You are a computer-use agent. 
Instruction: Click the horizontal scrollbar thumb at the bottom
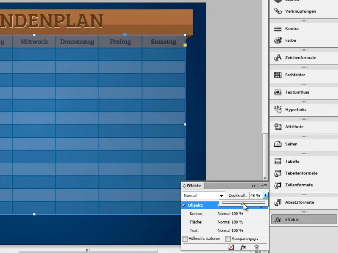[88, 250]
